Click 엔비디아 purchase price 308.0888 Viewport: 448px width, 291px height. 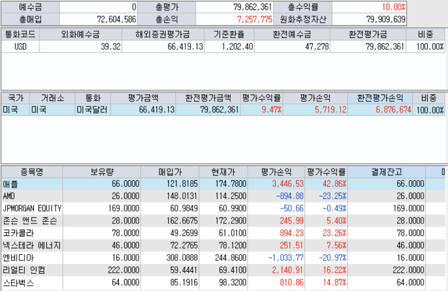(170, 258)
